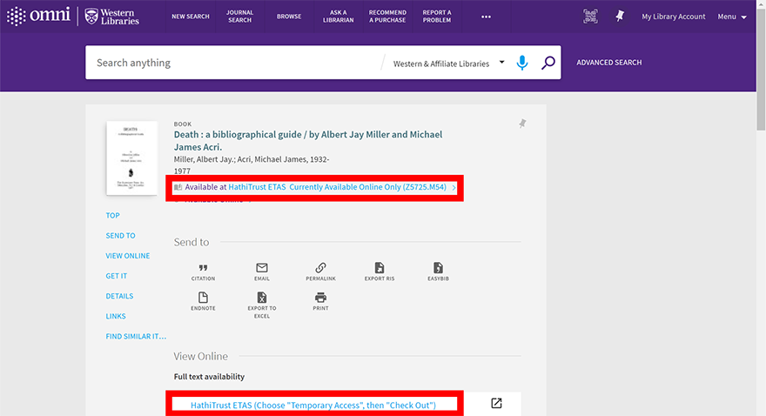The height and width of the screenshot is (416, 766).
Task: Jump to Links section
Action: point(115,316)
